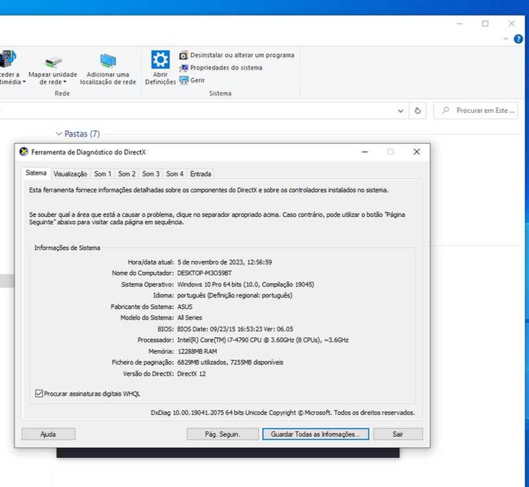Click computer name DESKTOP-M3O59BT
This screenshot has width=529, height=487.
pyautogui.click(x=204, y=273)
